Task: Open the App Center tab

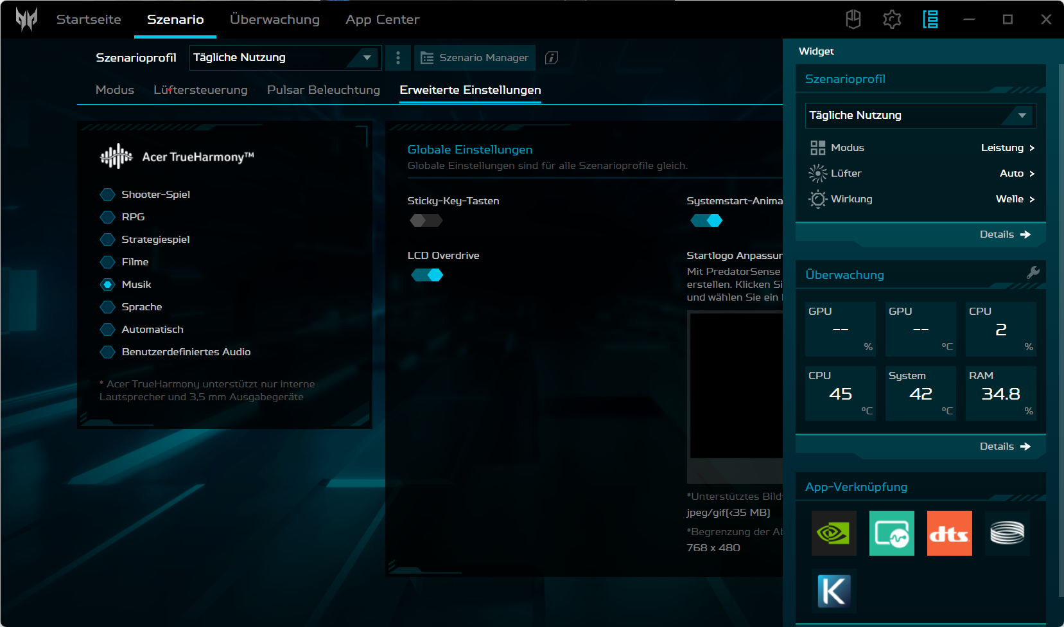Action: click(383, 19)
